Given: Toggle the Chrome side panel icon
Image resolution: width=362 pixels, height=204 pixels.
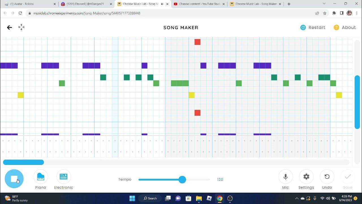Looking at the screenshot, I should tap(342, 13).
